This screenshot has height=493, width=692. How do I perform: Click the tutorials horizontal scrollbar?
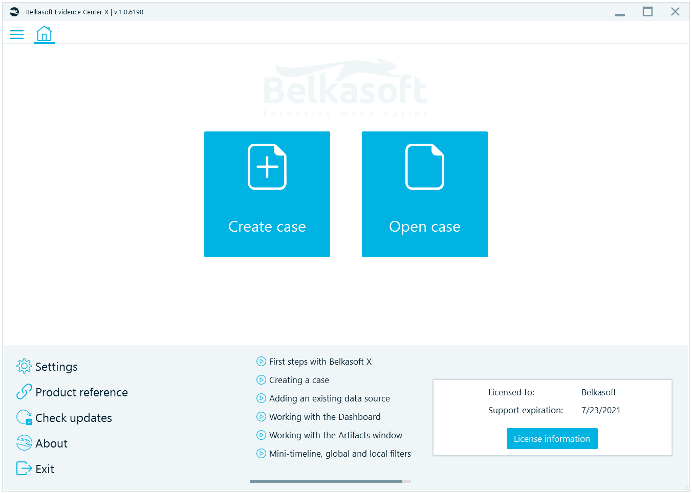(326, 481)
